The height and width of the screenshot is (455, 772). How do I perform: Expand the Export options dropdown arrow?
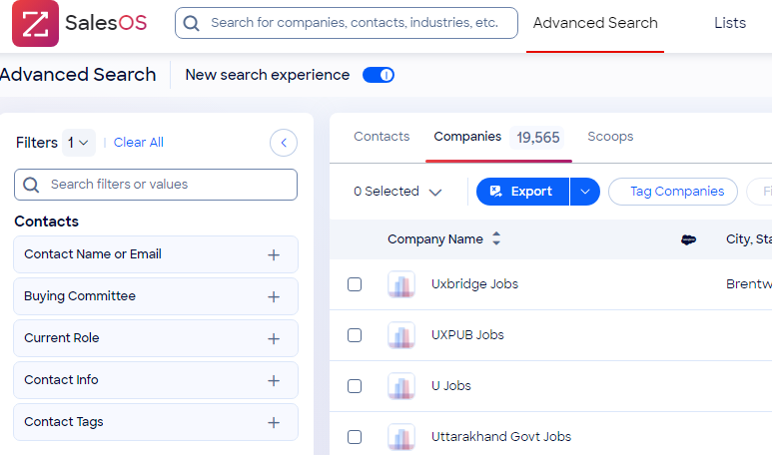point(585,192)
